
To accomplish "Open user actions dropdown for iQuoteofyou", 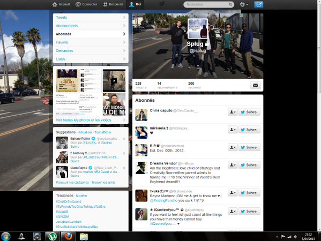I will [x=233, y=211].
